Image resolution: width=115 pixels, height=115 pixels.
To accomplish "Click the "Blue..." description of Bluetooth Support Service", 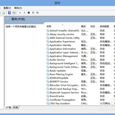I will coord(84,93).
